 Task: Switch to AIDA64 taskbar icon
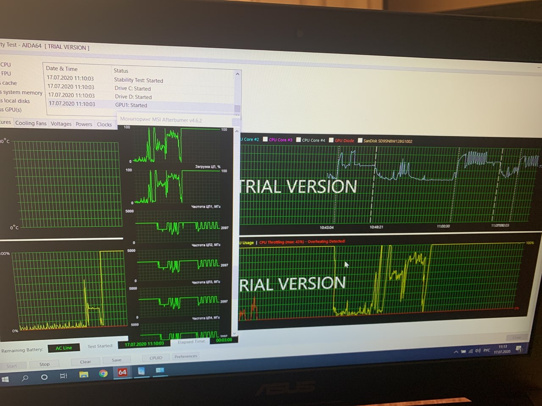click(122, 372)
